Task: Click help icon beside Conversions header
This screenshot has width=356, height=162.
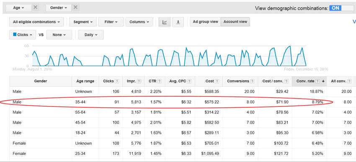Action: 252,81
